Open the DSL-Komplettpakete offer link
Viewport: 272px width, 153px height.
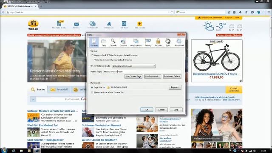pos(215,97)
